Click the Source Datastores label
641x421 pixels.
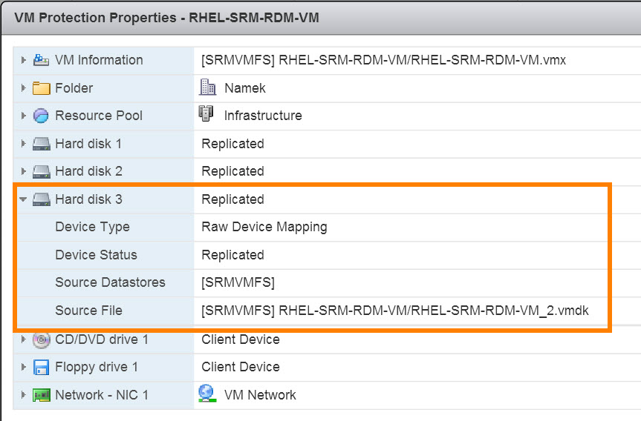point(110,282)
